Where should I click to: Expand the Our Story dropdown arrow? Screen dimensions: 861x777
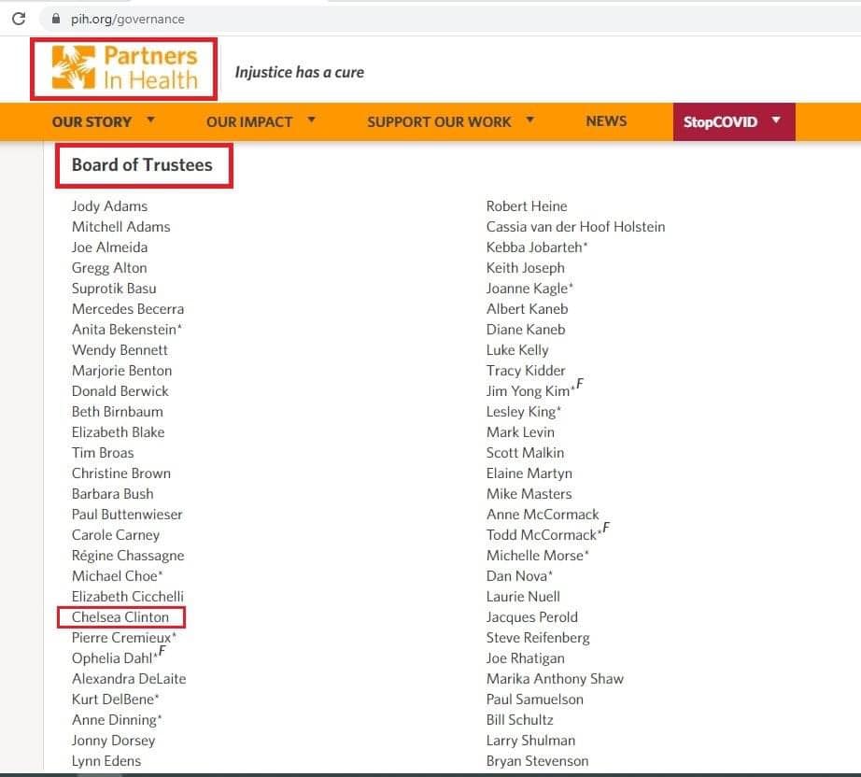coord(150,120)
